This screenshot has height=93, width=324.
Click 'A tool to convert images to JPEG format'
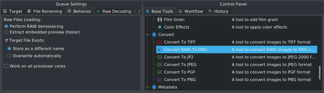(x=272, y=64)
